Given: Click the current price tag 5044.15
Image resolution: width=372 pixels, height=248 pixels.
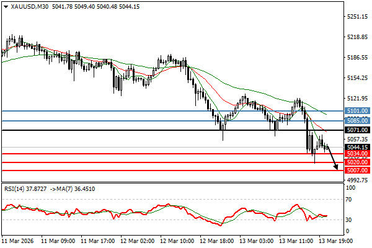Looking at the screenshot, I should (x=357, y=147).
